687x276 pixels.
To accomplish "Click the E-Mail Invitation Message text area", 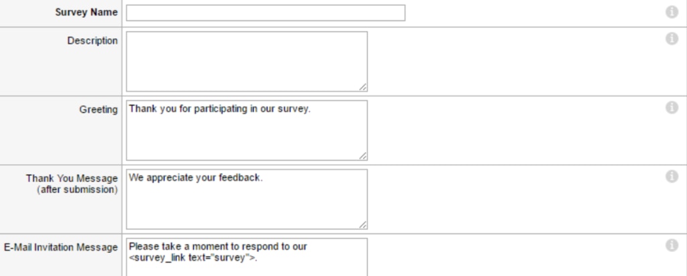I will point(247,257).
